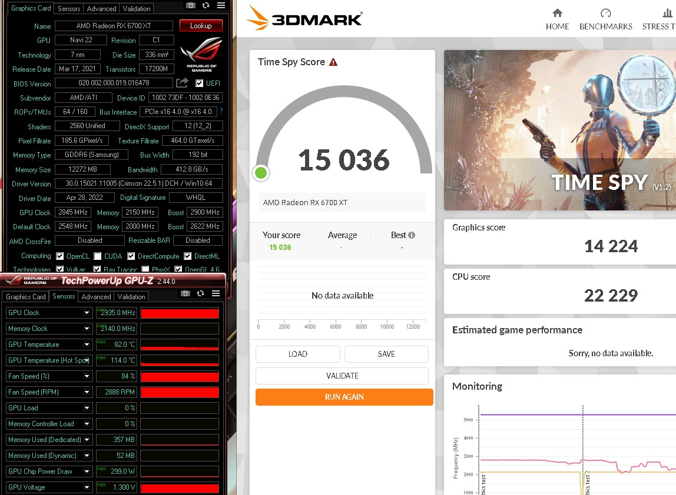Toggle the PhysX checkbox
The width and height of the screenshot is (676, 495).
145,269
